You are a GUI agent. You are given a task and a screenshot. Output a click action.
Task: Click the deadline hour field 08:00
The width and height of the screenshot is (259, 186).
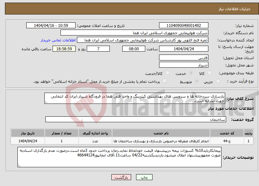click(134, 49)
